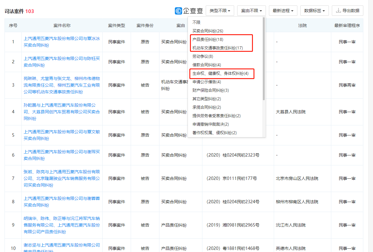
Task: Open the 类型不限 dropdown
Action: point(220,11)
